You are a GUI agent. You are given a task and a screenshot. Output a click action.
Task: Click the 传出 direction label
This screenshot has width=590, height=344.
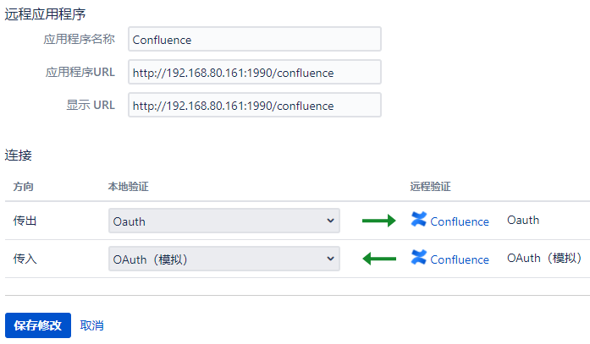pos(25,221)
